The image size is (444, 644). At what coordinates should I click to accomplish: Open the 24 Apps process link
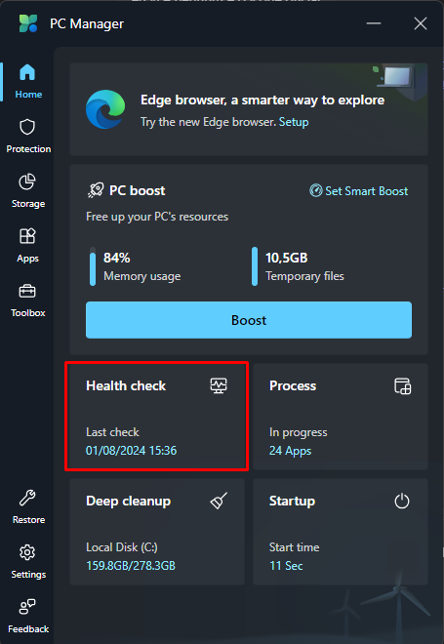[x=290, y=451]
